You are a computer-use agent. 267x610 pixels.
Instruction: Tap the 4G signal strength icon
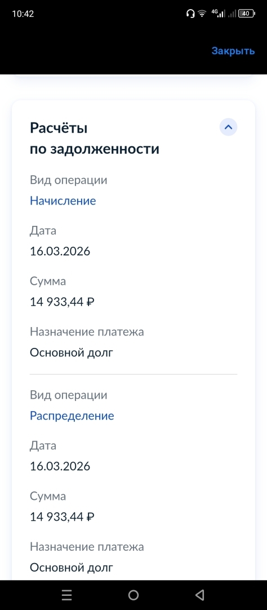pos(218,14)
